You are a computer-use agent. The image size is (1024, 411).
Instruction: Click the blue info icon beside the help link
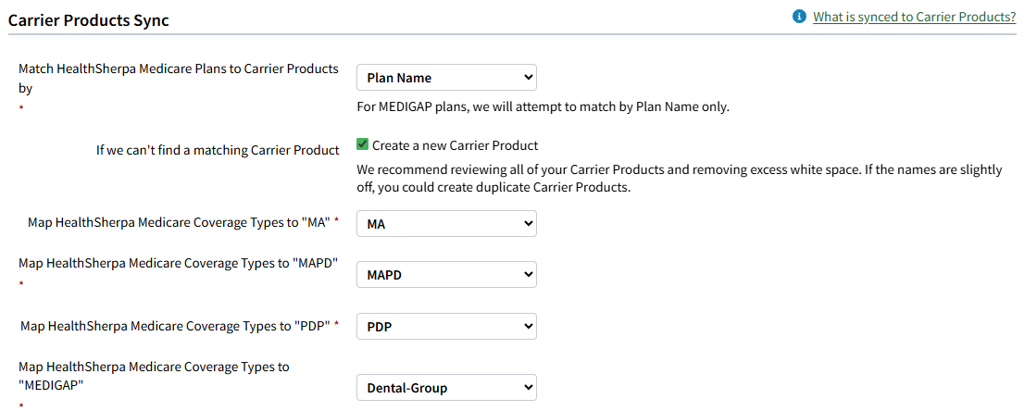pos(799,17)
